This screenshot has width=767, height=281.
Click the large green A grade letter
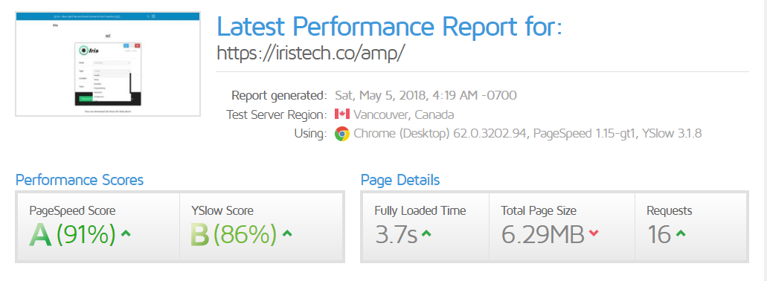[40, 235]
